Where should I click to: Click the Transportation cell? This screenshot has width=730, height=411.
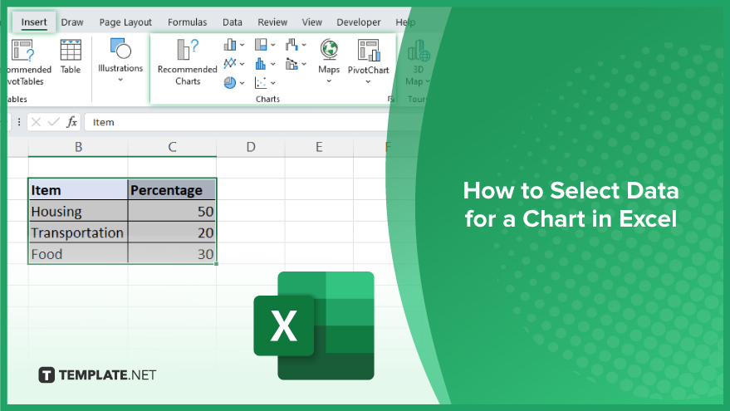point(78,232)
